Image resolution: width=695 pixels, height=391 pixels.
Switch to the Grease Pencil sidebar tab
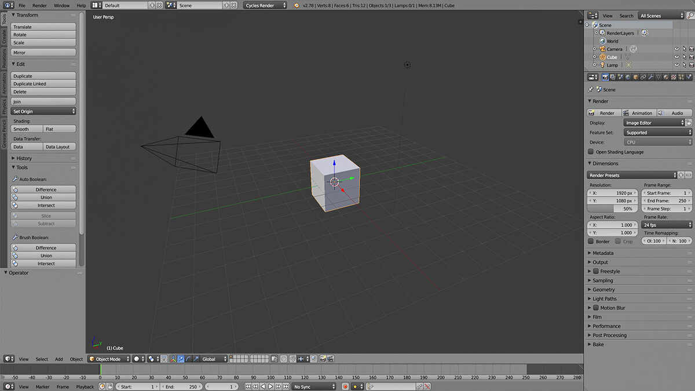[3, 134]
